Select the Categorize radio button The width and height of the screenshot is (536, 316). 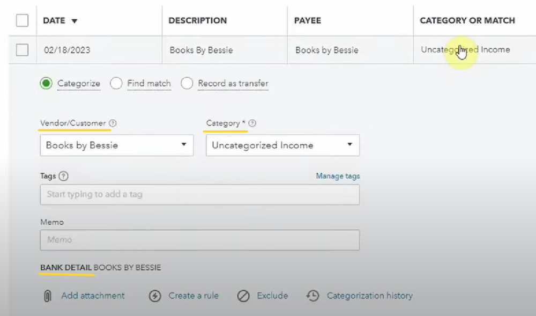click(46, 84)
